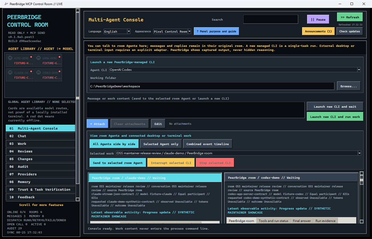This screenshot has height=239, width=372.
Task: Click the Refresh button
Action: pos(350,17)
